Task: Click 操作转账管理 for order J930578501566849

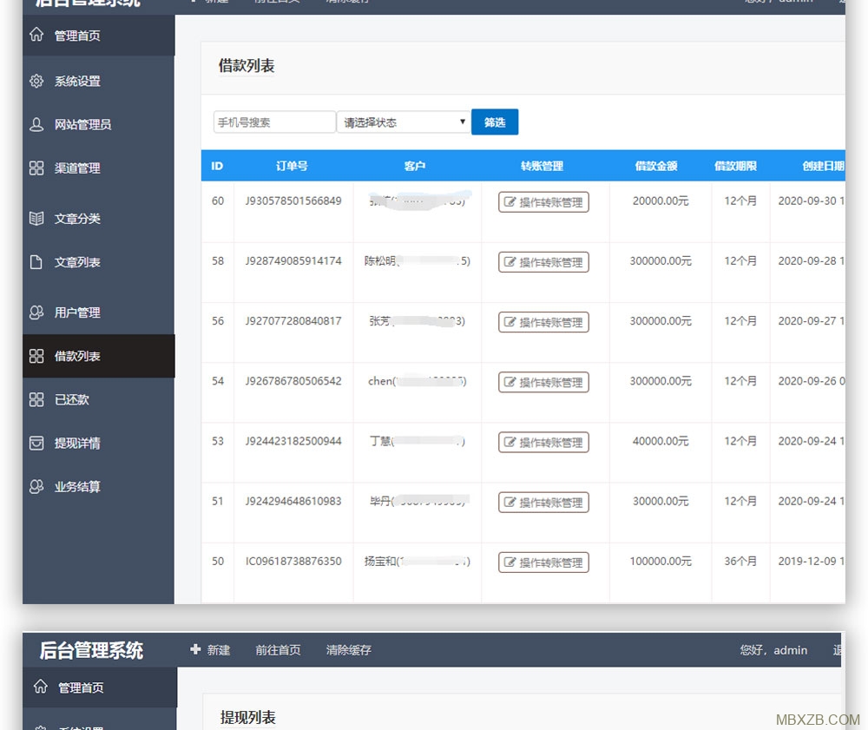Action: click(543, 202)
